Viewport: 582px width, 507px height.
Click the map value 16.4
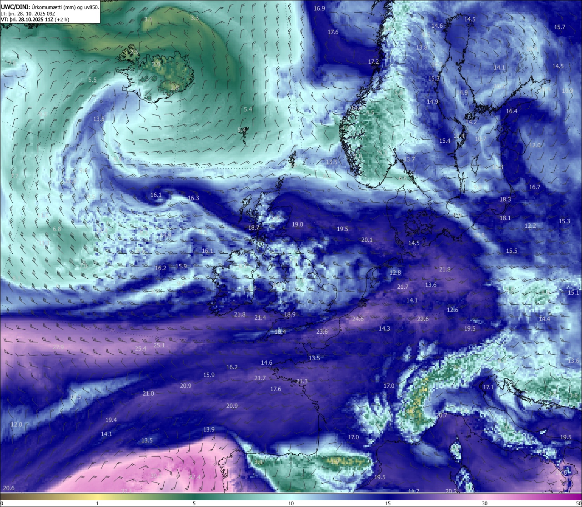[512, 111]
